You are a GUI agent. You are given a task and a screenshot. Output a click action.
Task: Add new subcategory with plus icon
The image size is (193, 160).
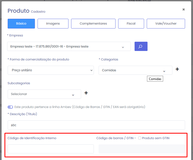point(86,93)
